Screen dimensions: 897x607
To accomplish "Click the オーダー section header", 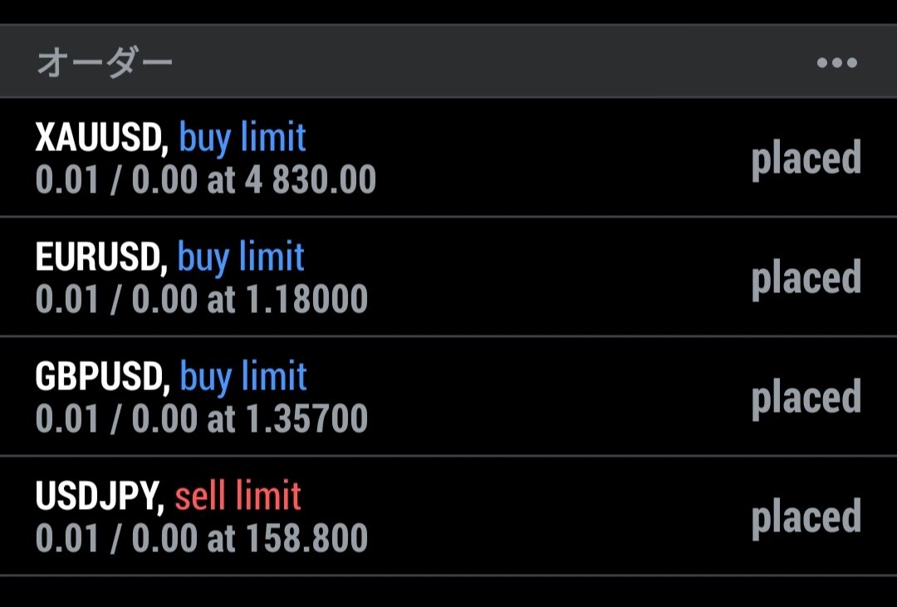I will tap(104, 61).
